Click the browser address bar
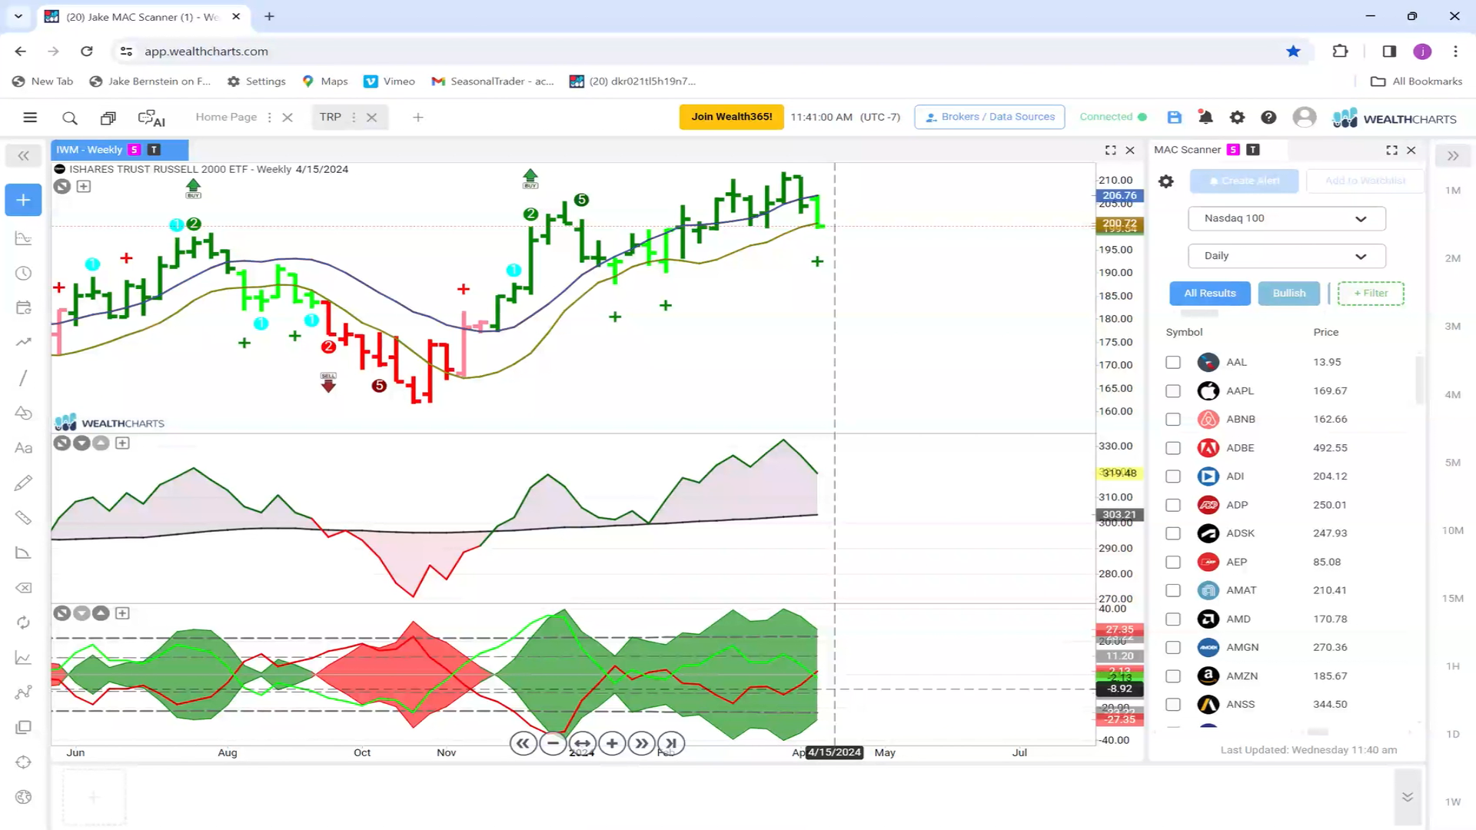The height and width of the screenshot is (830, 1476). 692,51
